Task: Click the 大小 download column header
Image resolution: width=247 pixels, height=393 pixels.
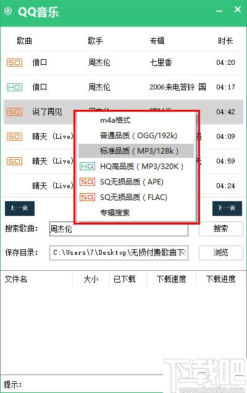Action: point(91,279)
